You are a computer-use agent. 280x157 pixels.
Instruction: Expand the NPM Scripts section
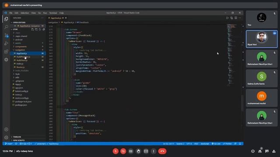pyautogui.click(x=28, y=140)
